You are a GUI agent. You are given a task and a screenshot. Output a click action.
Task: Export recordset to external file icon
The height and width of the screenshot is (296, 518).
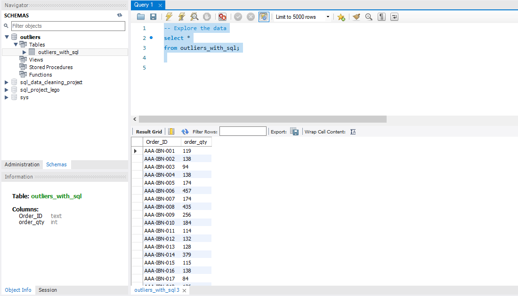[294, 132]
